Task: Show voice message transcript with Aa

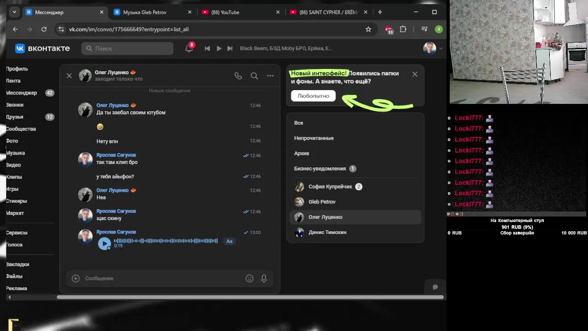Action: [x=229, y=241]
